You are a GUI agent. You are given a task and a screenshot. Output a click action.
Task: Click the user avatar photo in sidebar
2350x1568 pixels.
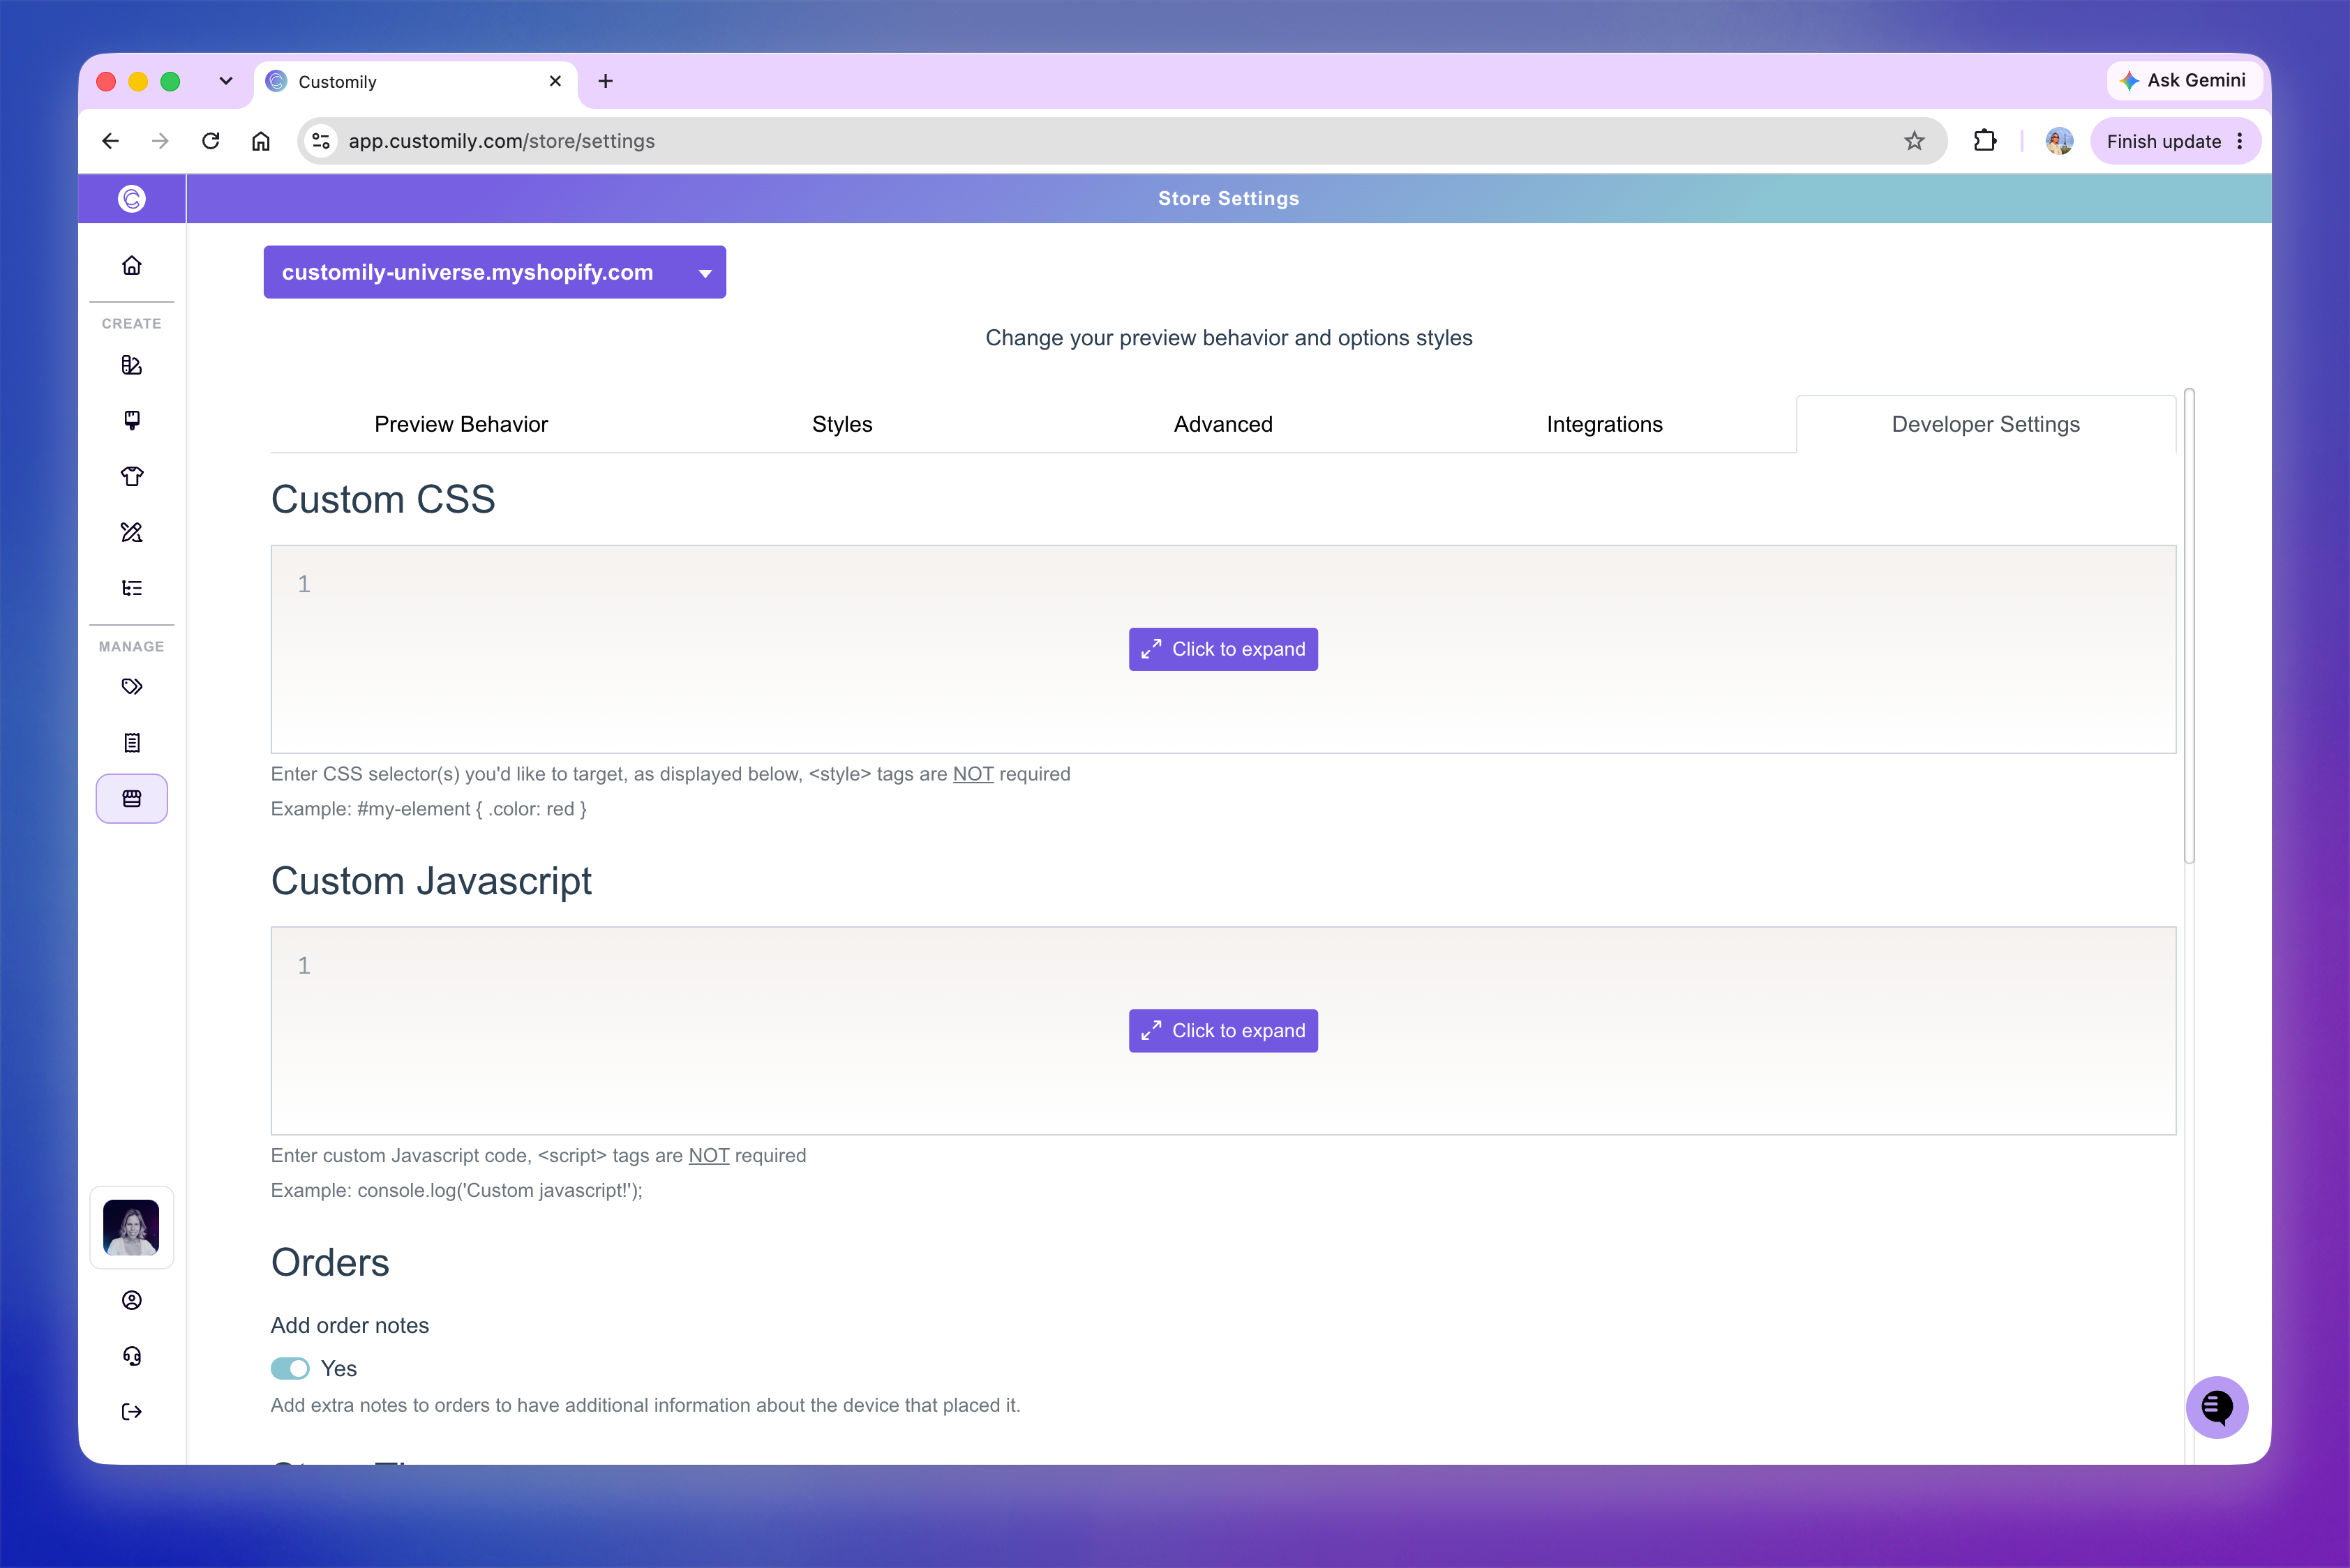coord(132,1228)
